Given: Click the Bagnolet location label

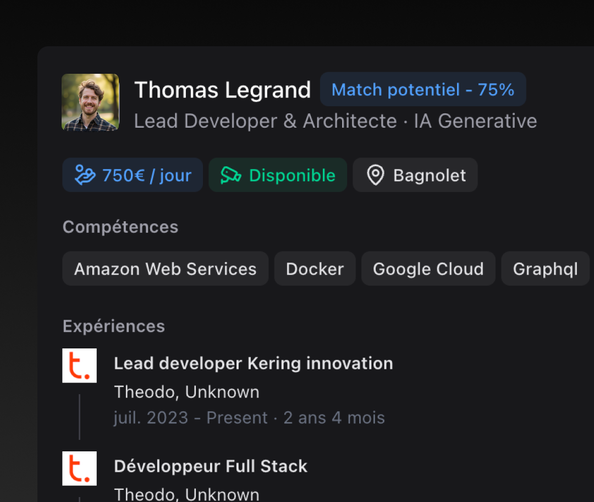Looking at the screenshot, I should tap(429, 176).
